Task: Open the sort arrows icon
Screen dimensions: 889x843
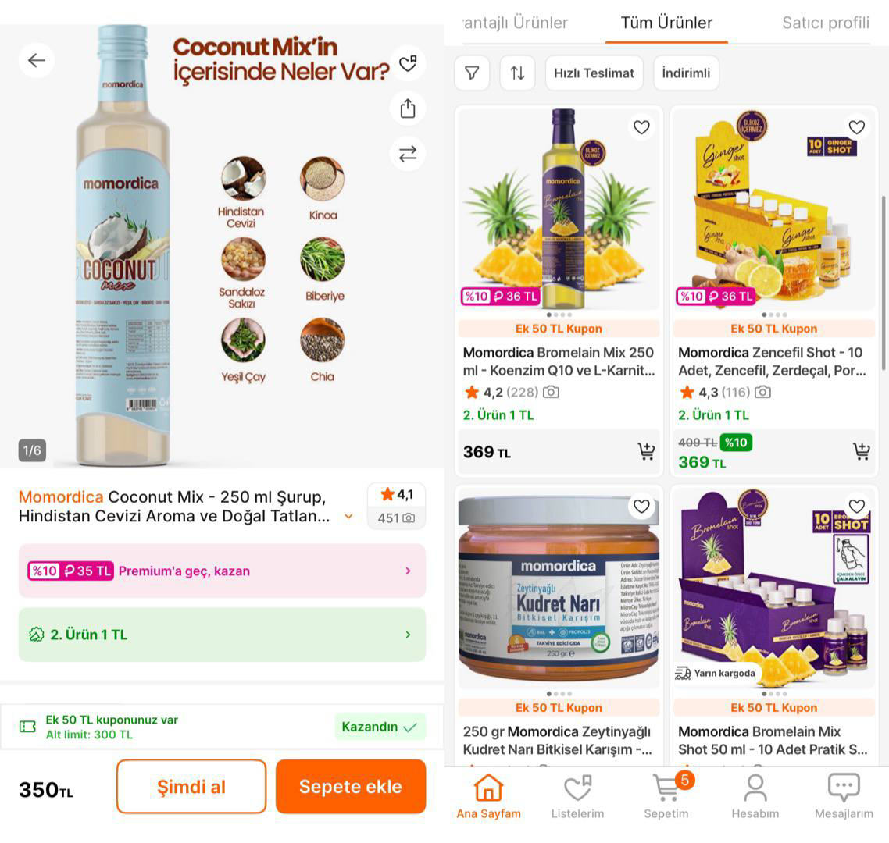Action: tap(518, 73)
